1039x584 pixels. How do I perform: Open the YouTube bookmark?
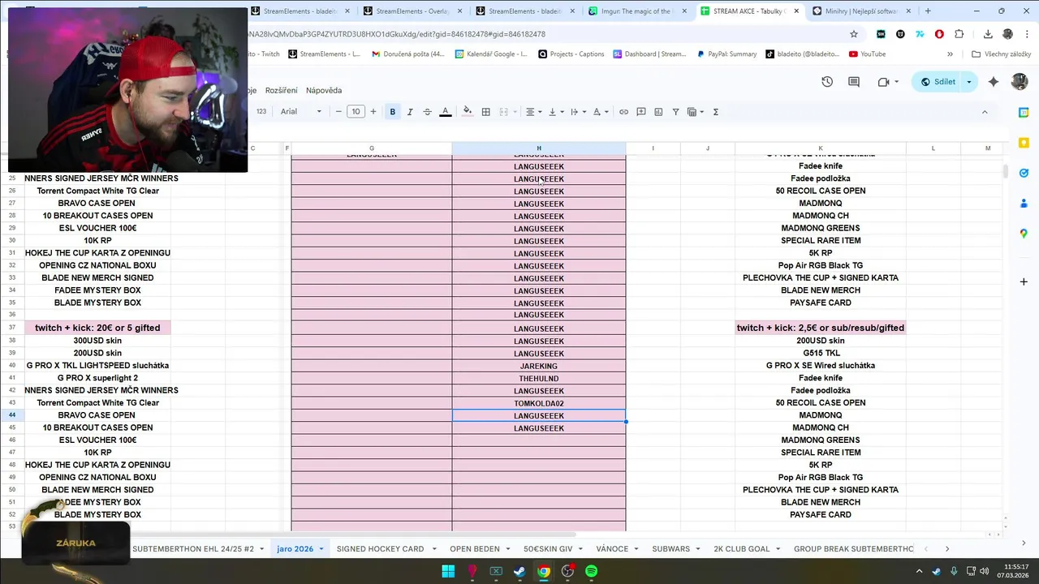pos(867,54)
